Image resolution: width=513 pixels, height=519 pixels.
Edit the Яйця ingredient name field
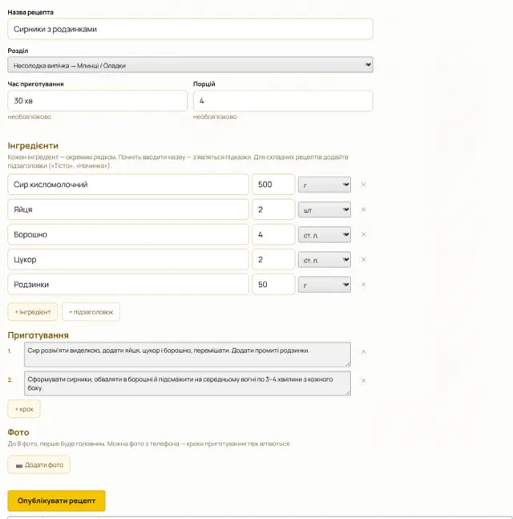pos(128,209)
